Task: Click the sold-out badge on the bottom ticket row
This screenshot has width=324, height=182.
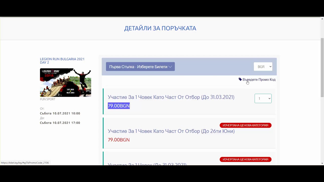Action: [x=246, y=160]
